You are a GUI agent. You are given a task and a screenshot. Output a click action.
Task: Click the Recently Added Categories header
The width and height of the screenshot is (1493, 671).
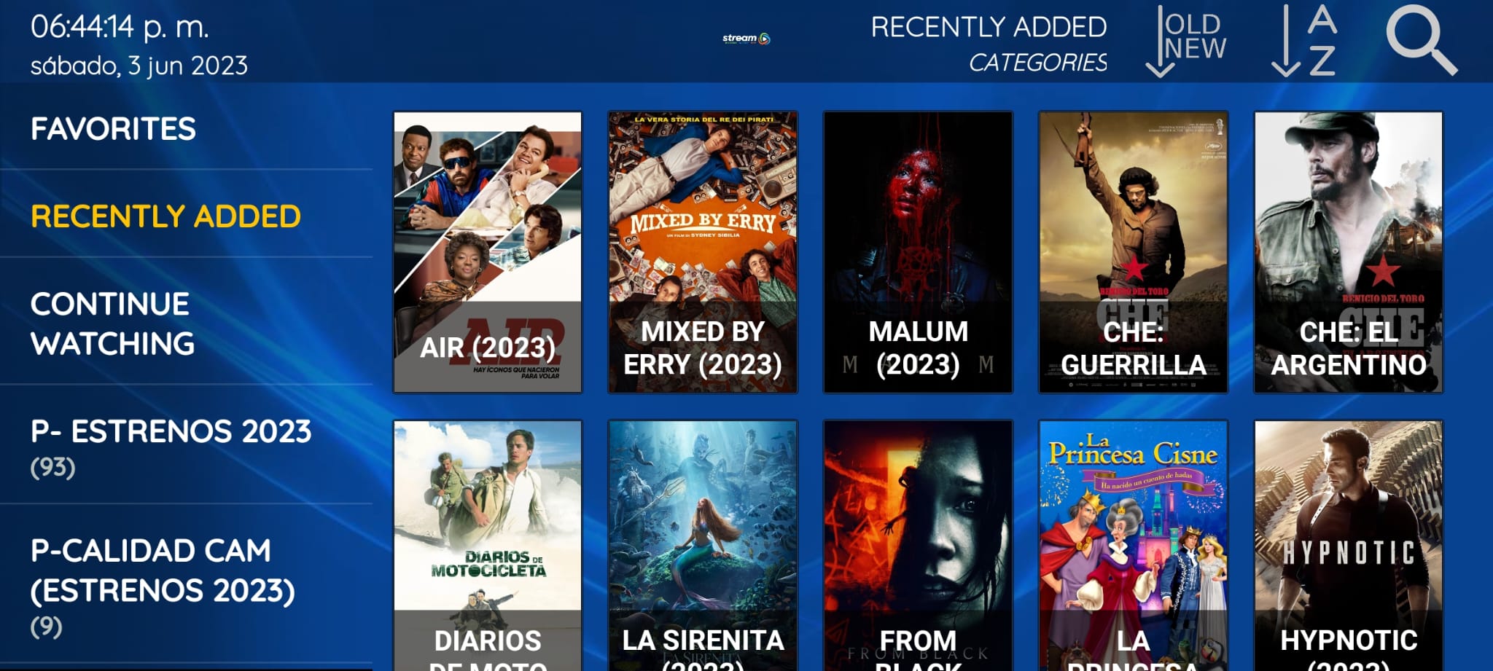[989, 44]
